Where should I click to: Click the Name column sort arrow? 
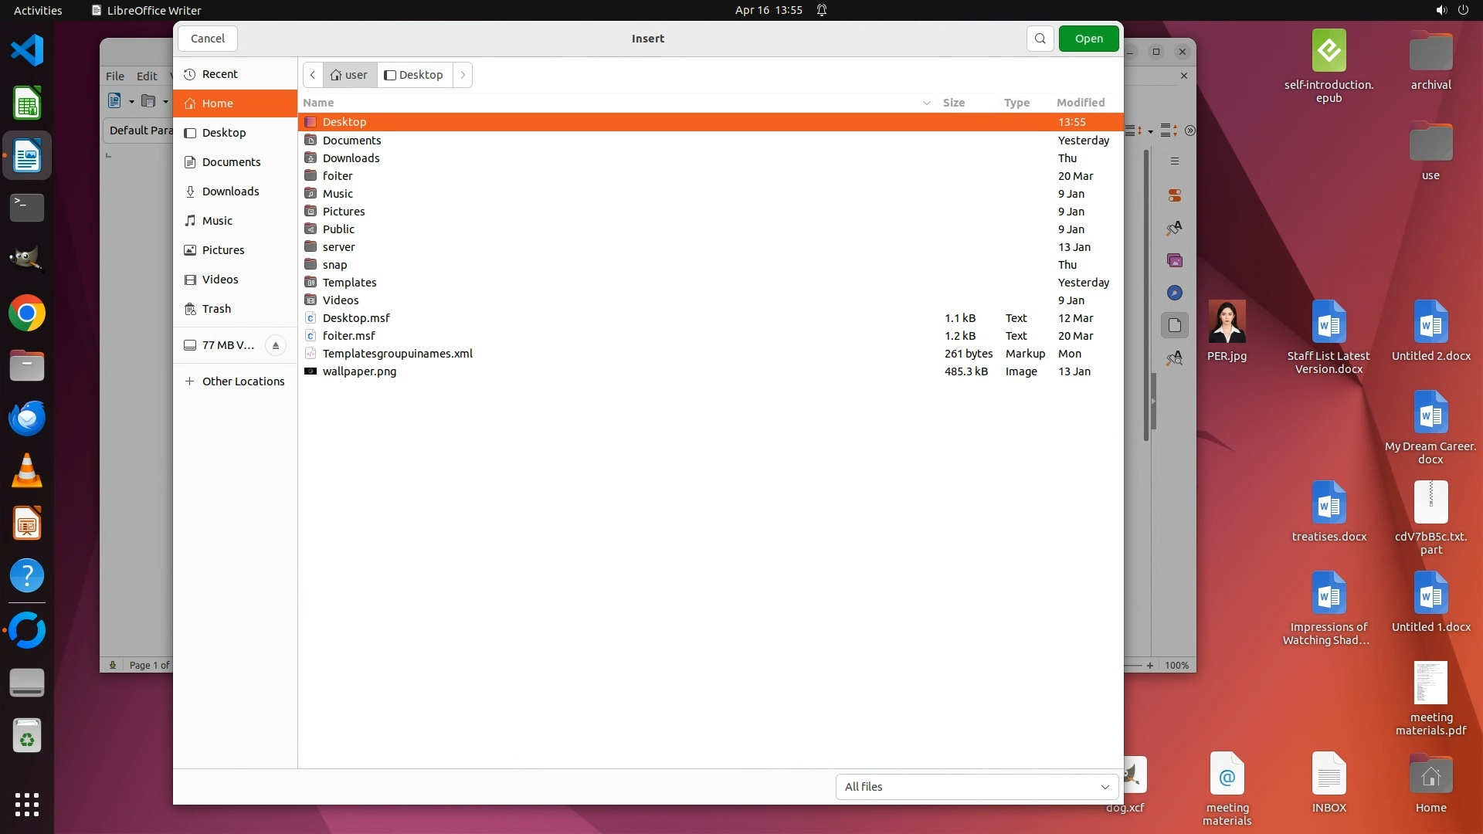pyautogui.click(x=926, y=103)
